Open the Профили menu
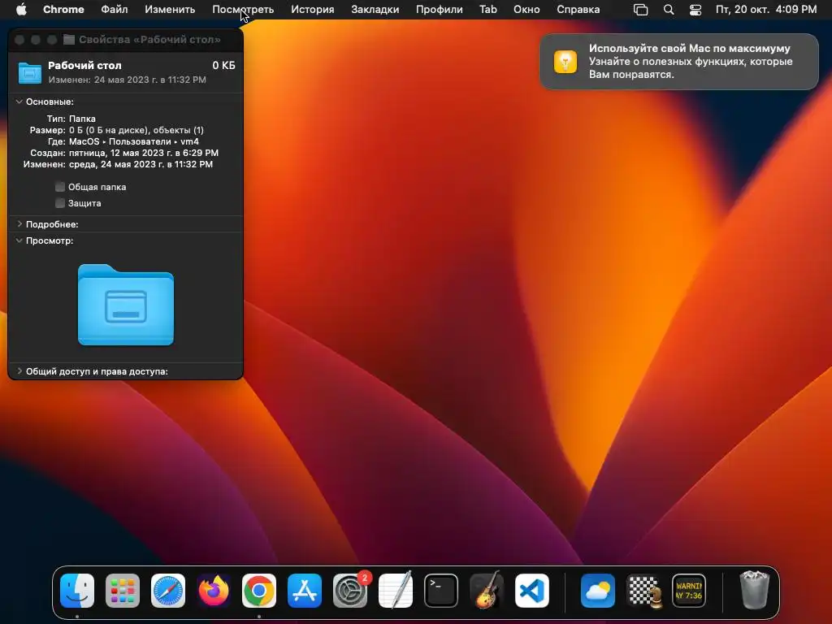 tap(440, 10)
